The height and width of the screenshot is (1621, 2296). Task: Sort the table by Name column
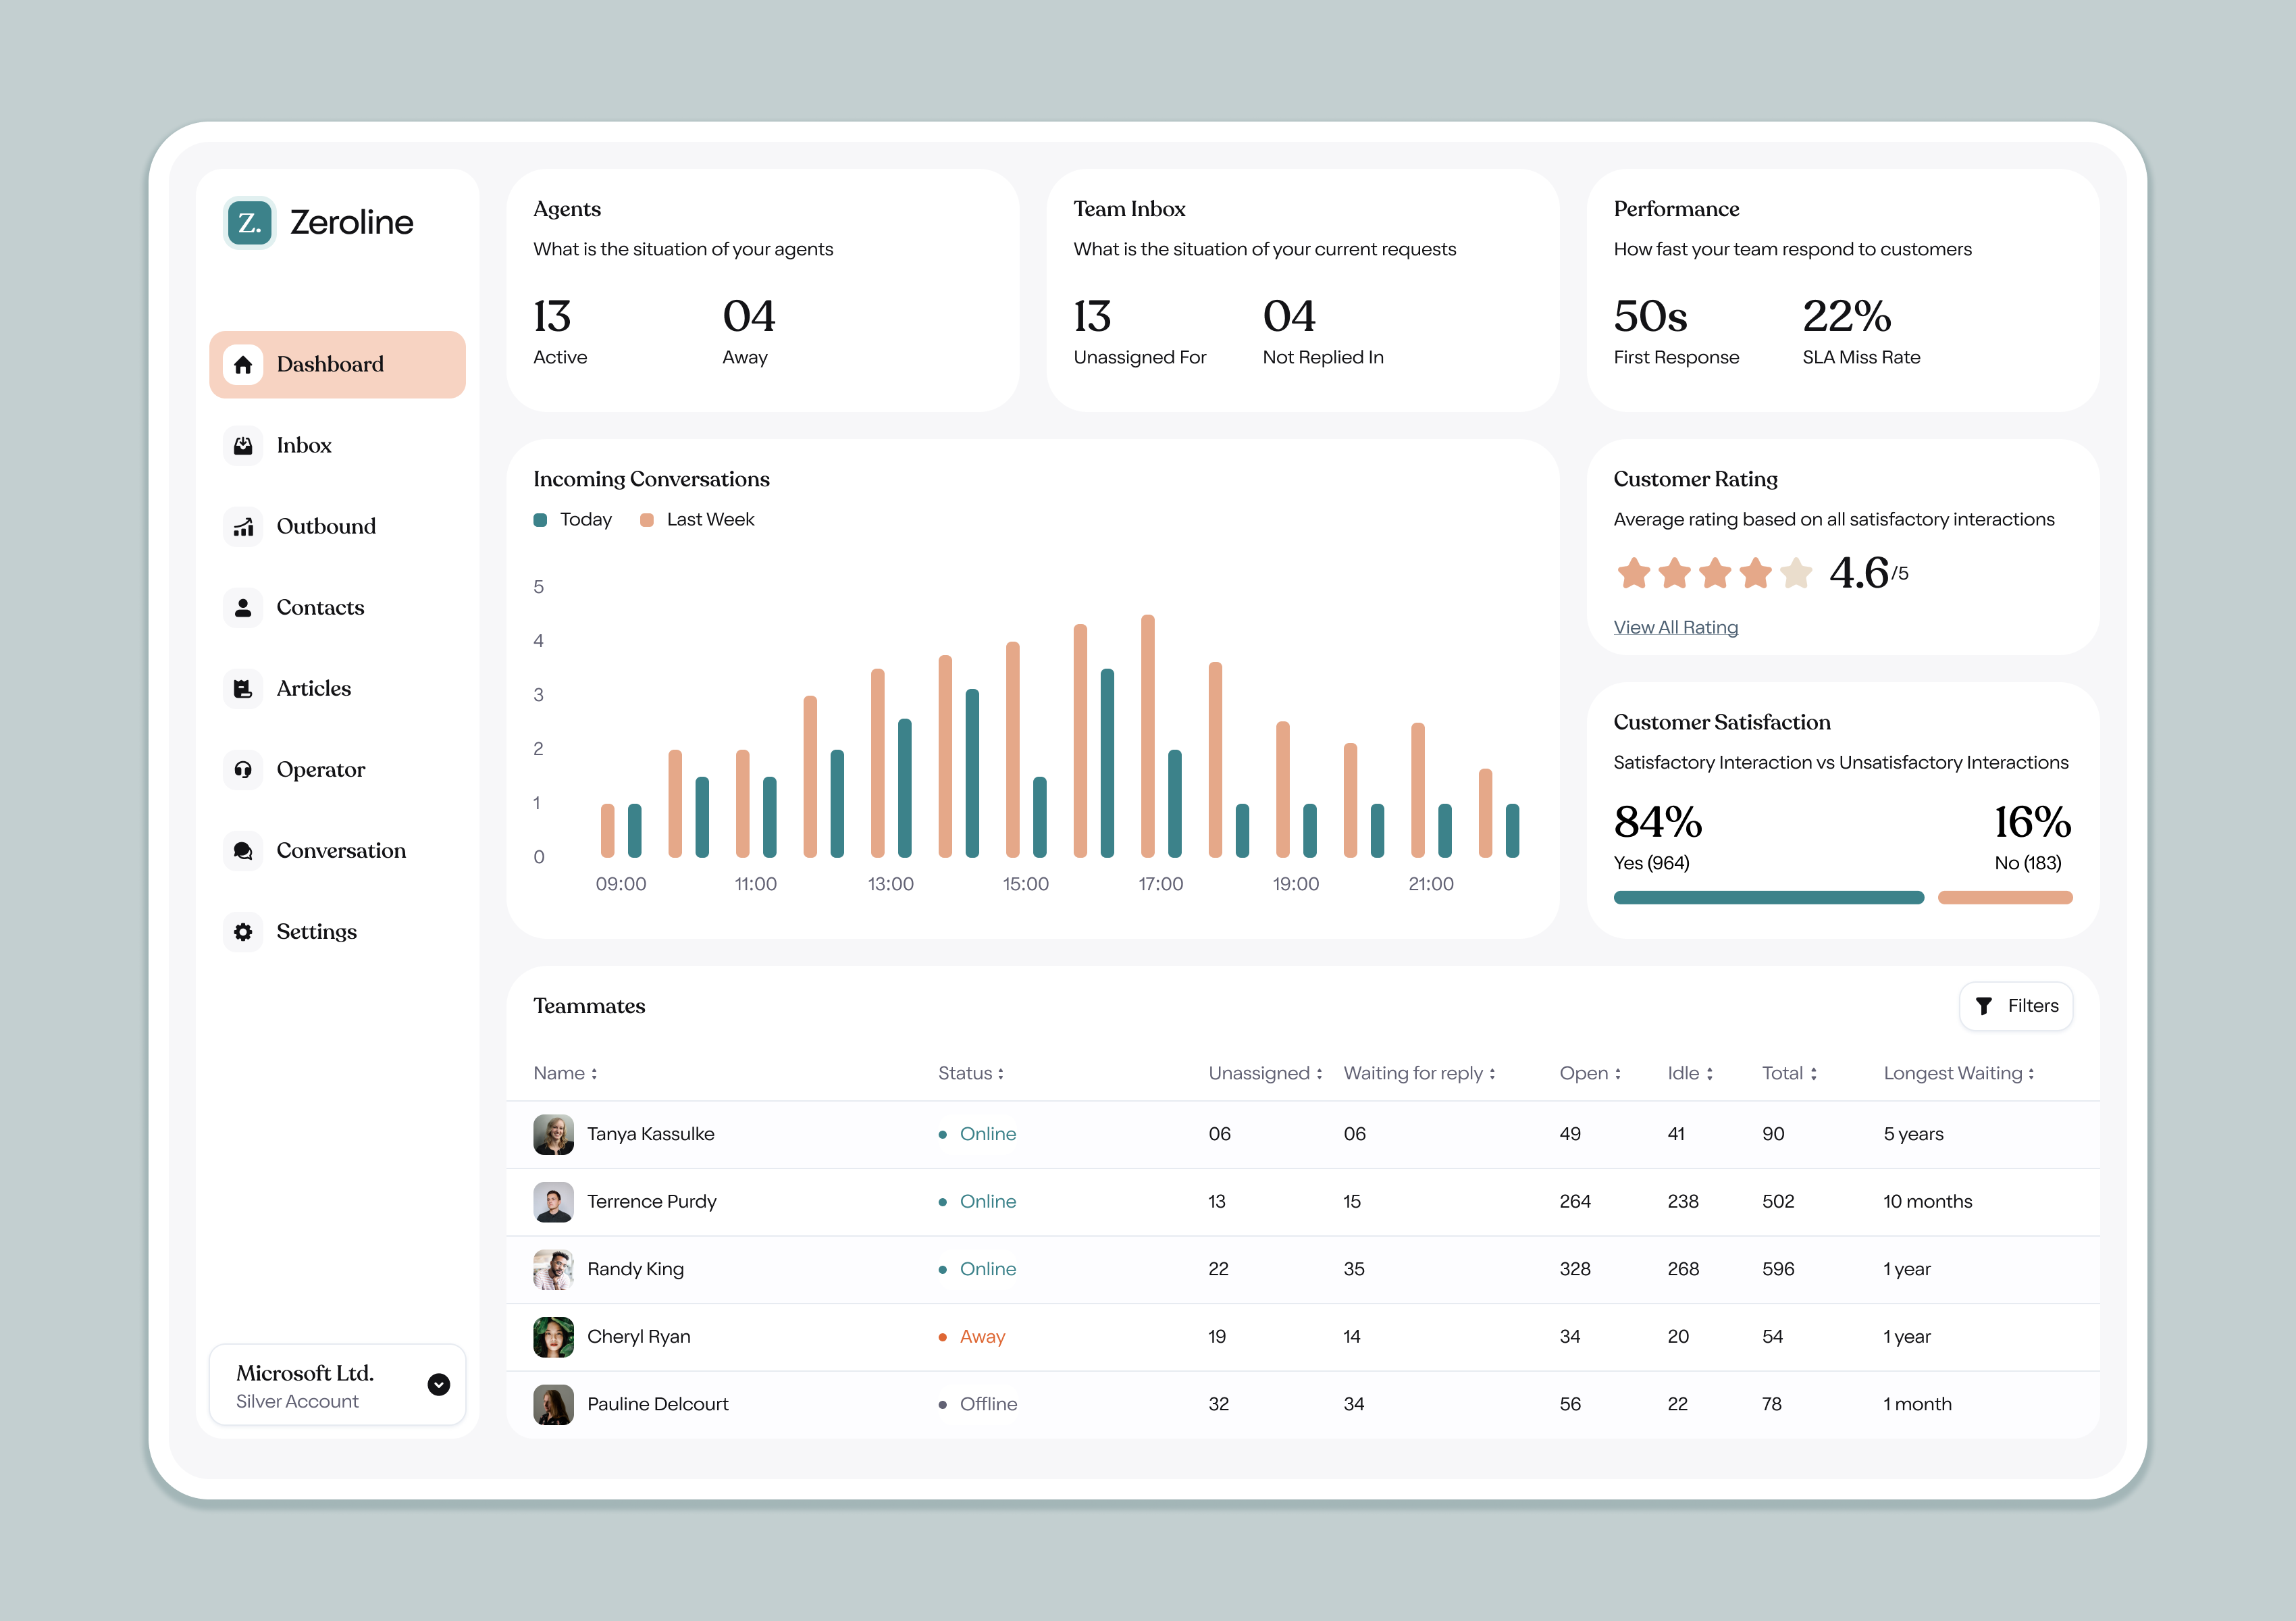565,1073
